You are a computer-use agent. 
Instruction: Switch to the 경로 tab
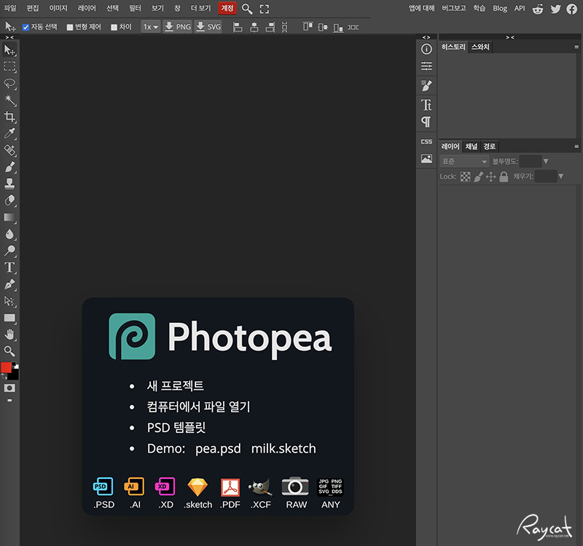(489, 147)
